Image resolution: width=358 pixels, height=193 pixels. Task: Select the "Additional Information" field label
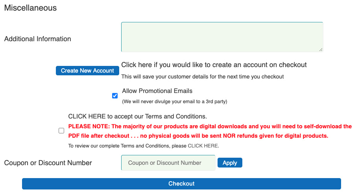[37, 39]
